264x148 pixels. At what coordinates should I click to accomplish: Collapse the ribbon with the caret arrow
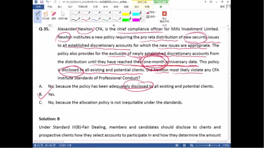tap(228, 26)
